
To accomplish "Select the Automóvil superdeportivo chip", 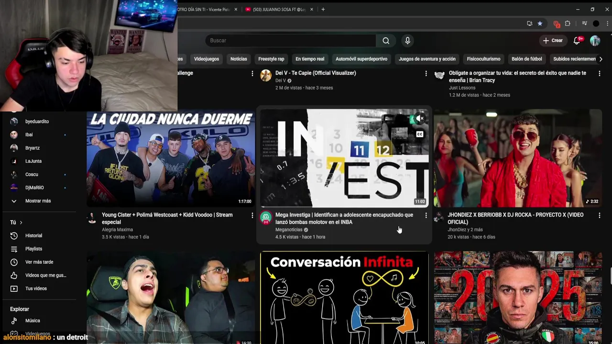I will pos(361,59).
